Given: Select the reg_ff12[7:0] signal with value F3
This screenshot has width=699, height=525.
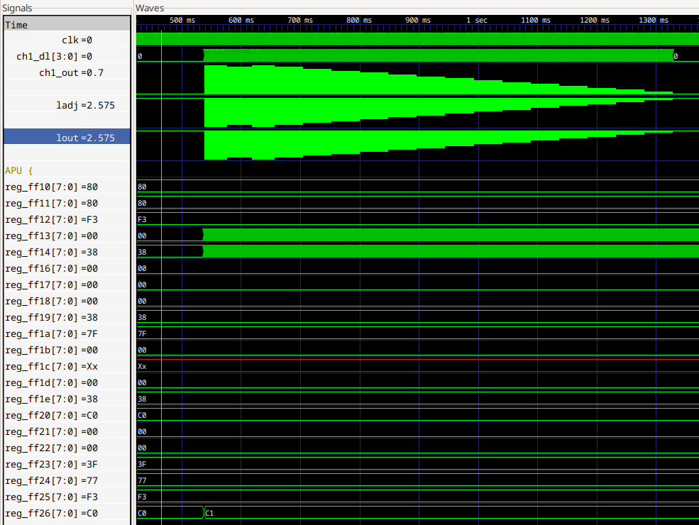Looking at the screenshot, I should tap(51, 220).
